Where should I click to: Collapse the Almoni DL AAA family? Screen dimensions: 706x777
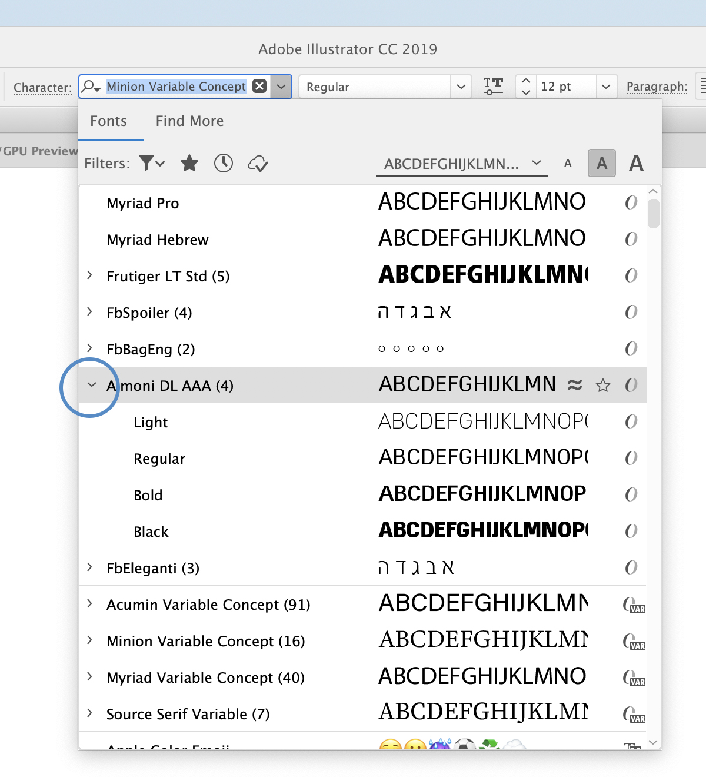pyautogui.click(x=91, y=384)
